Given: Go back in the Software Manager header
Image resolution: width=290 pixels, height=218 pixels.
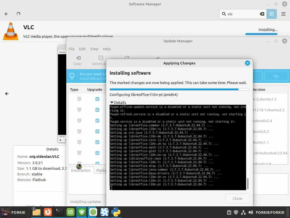Looking at the screenshot, I should click(6, 14).
